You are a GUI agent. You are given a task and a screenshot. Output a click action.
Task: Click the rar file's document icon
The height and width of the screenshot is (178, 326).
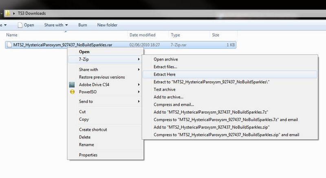coord(9,45)
